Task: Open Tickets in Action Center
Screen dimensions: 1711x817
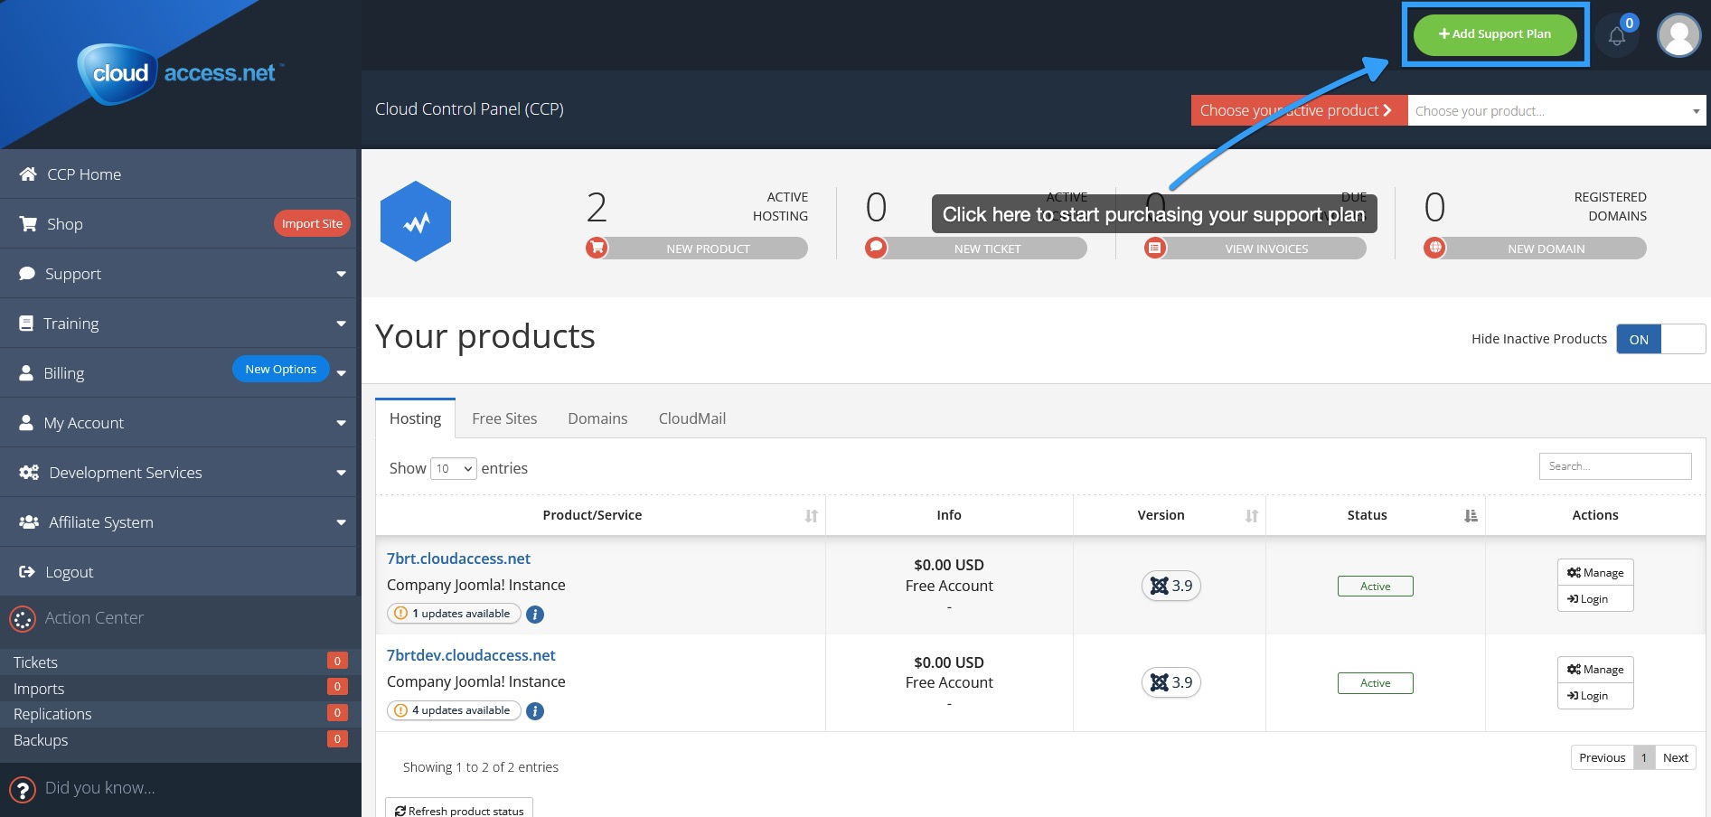Action: click(35, 662)
